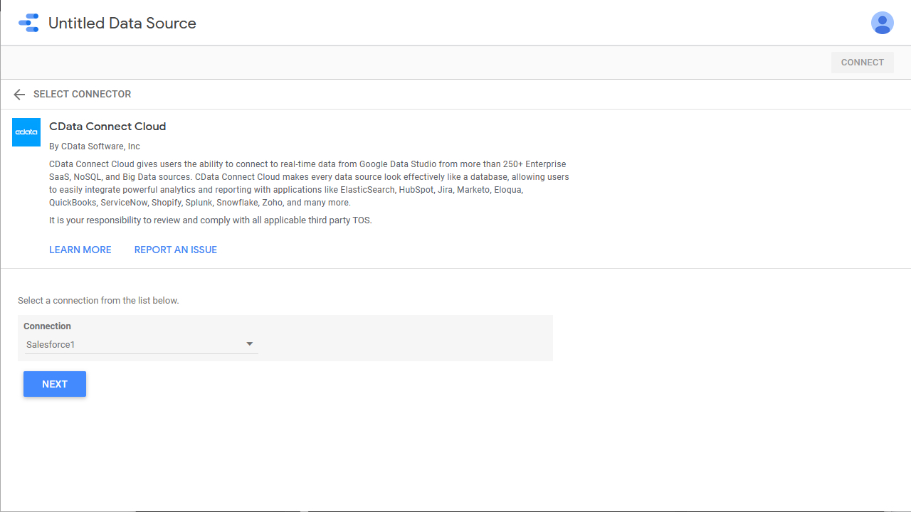This screenshot has height=512, width=911.
Task: Click the By CData Software, Inc text
Action: click(95, 146)
